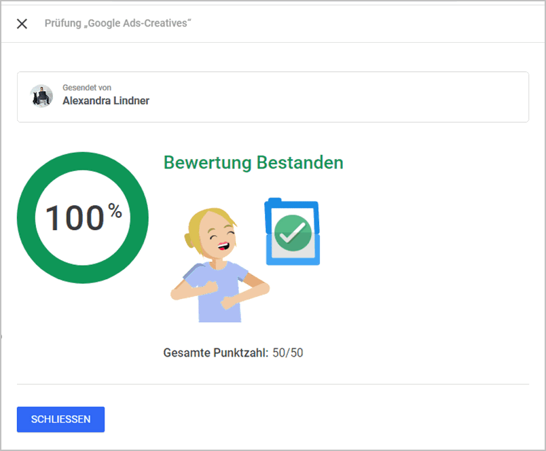Image resolution: width=546 pixels, height=451 pixels.
Task: Click the cheering girl illustration
Action: coord(220,265)
